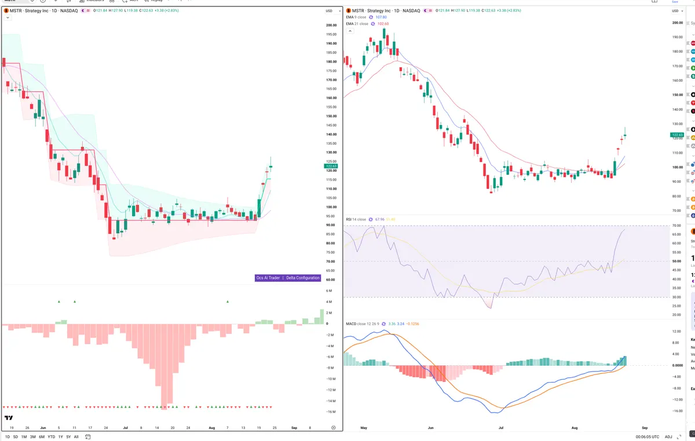Click the purple icon next to MACD legend
Viewport: 695px width, 441px height.
(385, 324)
